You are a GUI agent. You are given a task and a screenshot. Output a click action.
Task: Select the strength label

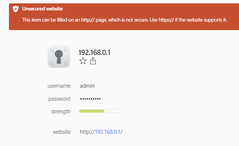click(61, 111)
